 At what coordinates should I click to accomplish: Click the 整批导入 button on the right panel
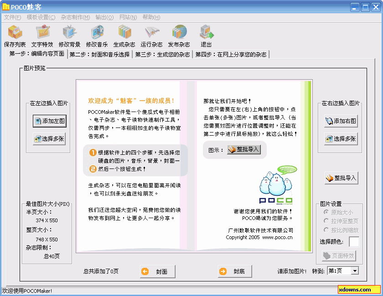pos(342,178)
